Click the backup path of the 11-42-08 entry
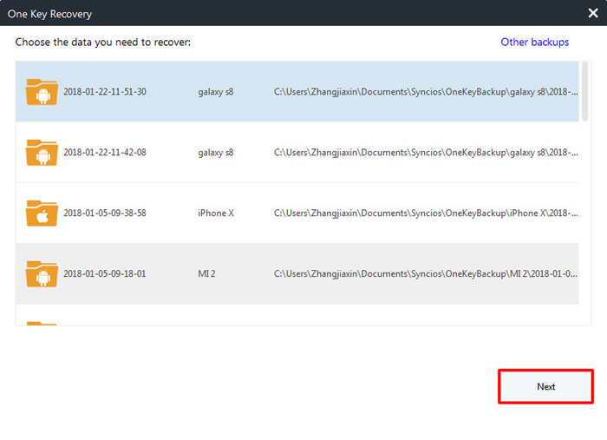Image resolution: width=607 pixels, height=440 pixels. coord(426,152)
